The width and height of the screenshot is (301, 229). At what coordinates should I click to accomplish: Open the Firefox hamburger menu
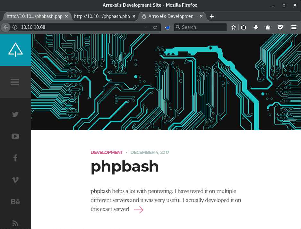tap(294, 27)
